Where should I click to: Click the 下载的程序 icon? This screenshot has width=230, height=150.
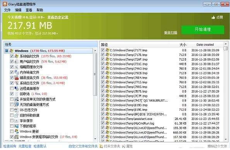point(16,126)
